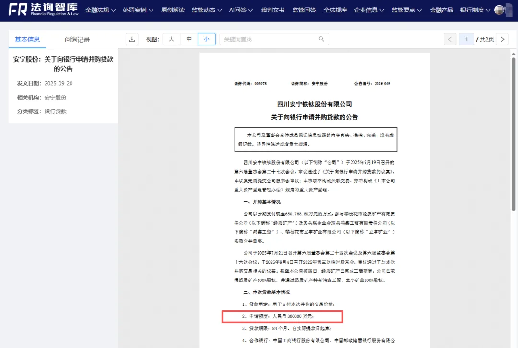Select 大 view size
Image resolution: width=518 pixels, height=348 pixels.
point(171,39)
